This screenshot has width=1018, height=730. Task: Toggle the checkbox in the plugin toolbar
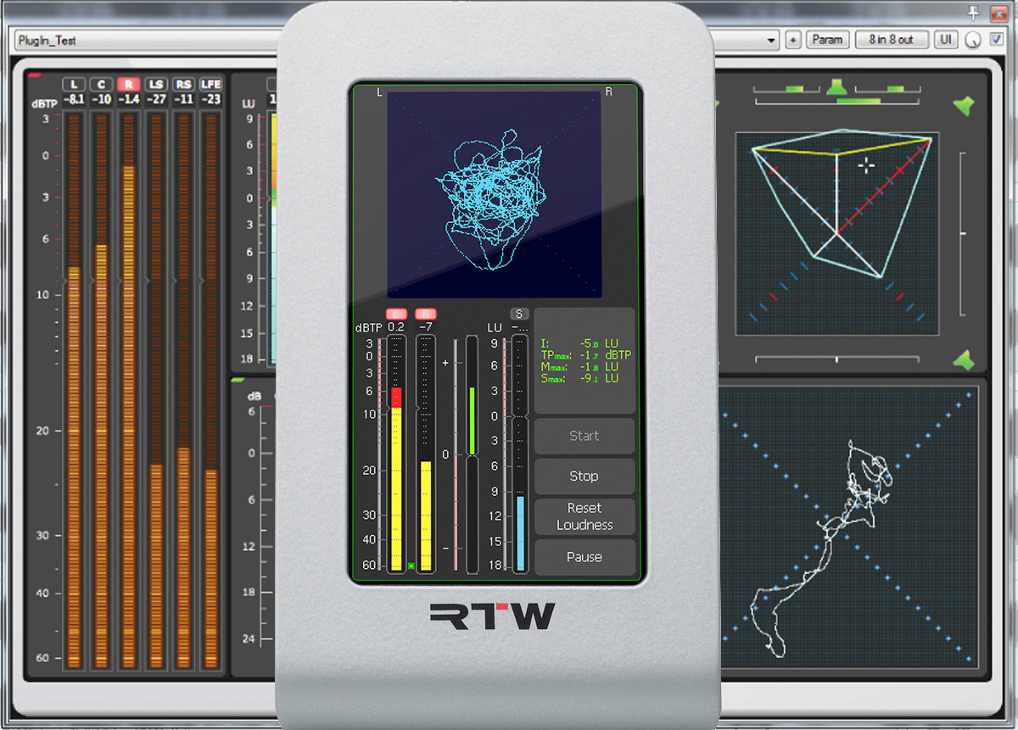994,39
